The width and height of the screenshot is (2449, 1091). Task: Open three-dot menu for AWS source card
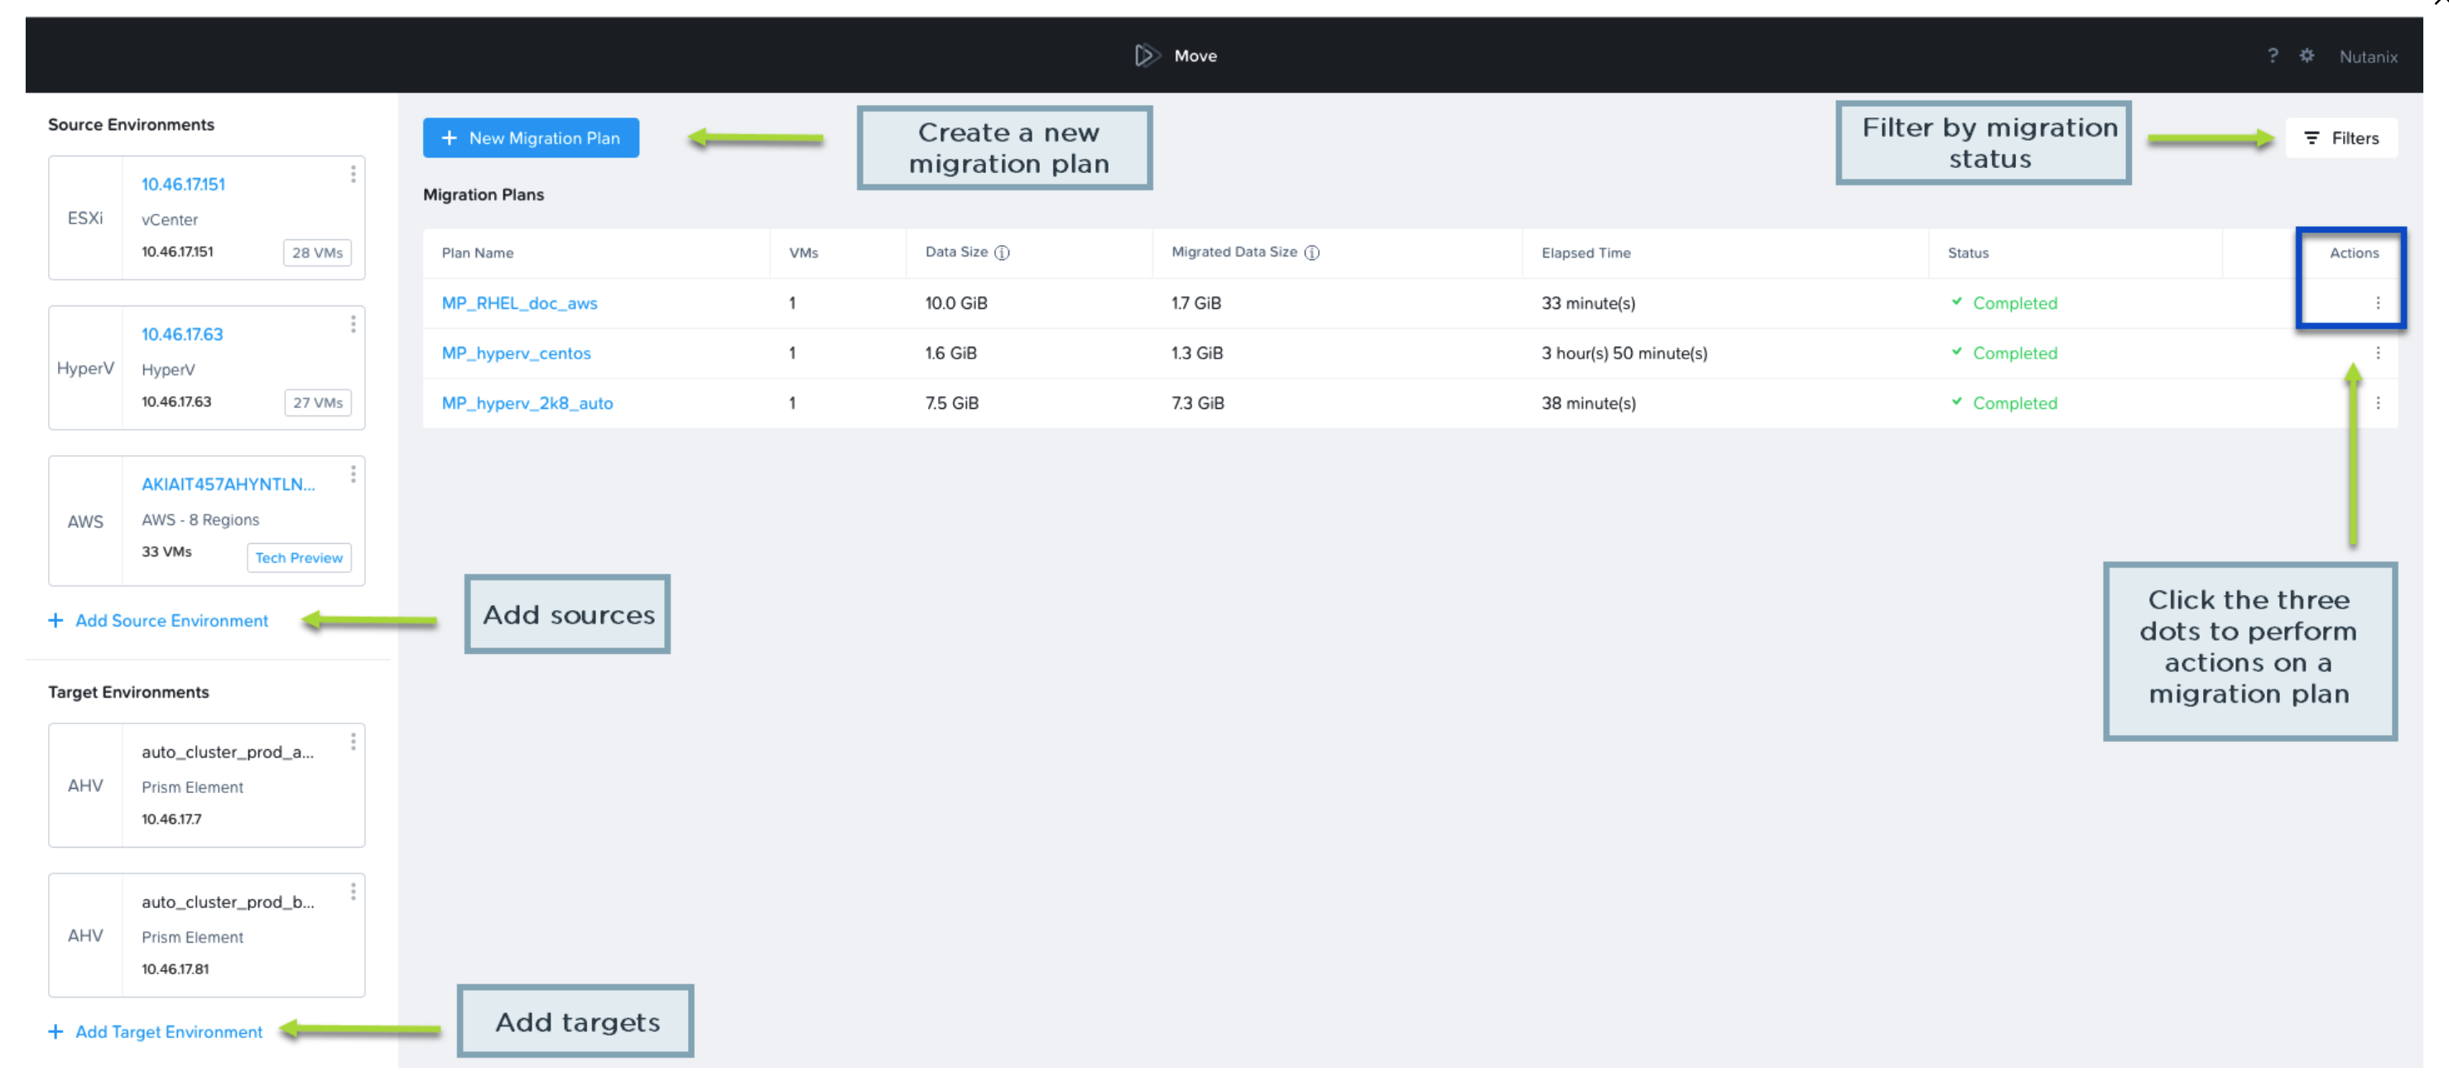pos(353,474)
